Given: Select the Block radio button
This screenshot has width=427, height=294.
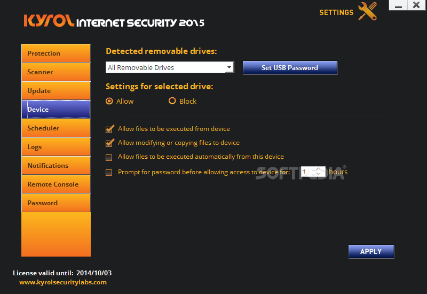Looking at the screenshot, I should pos(172,101).
